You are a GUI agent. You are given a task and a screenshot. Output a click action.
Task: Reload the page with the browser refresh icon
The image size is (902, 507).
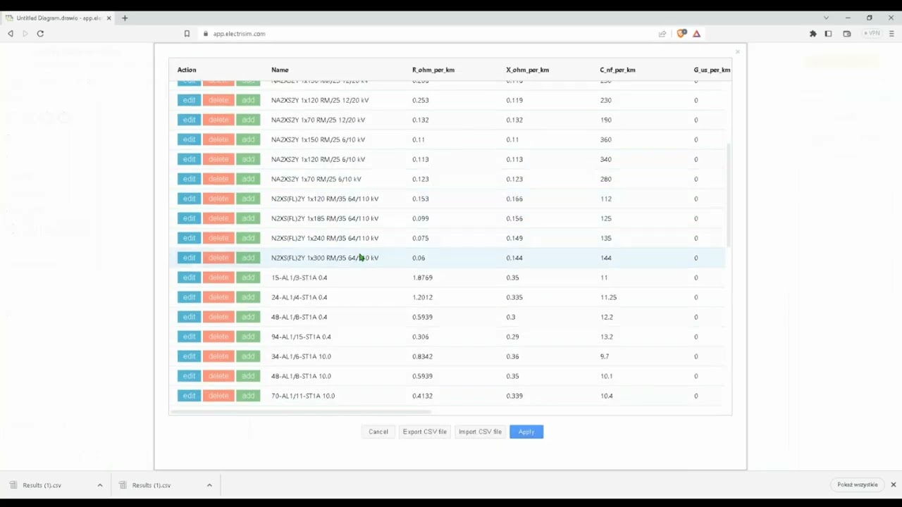40,33
